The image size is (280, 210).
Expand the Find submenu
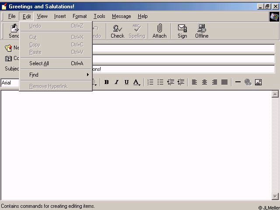(56, 75)
